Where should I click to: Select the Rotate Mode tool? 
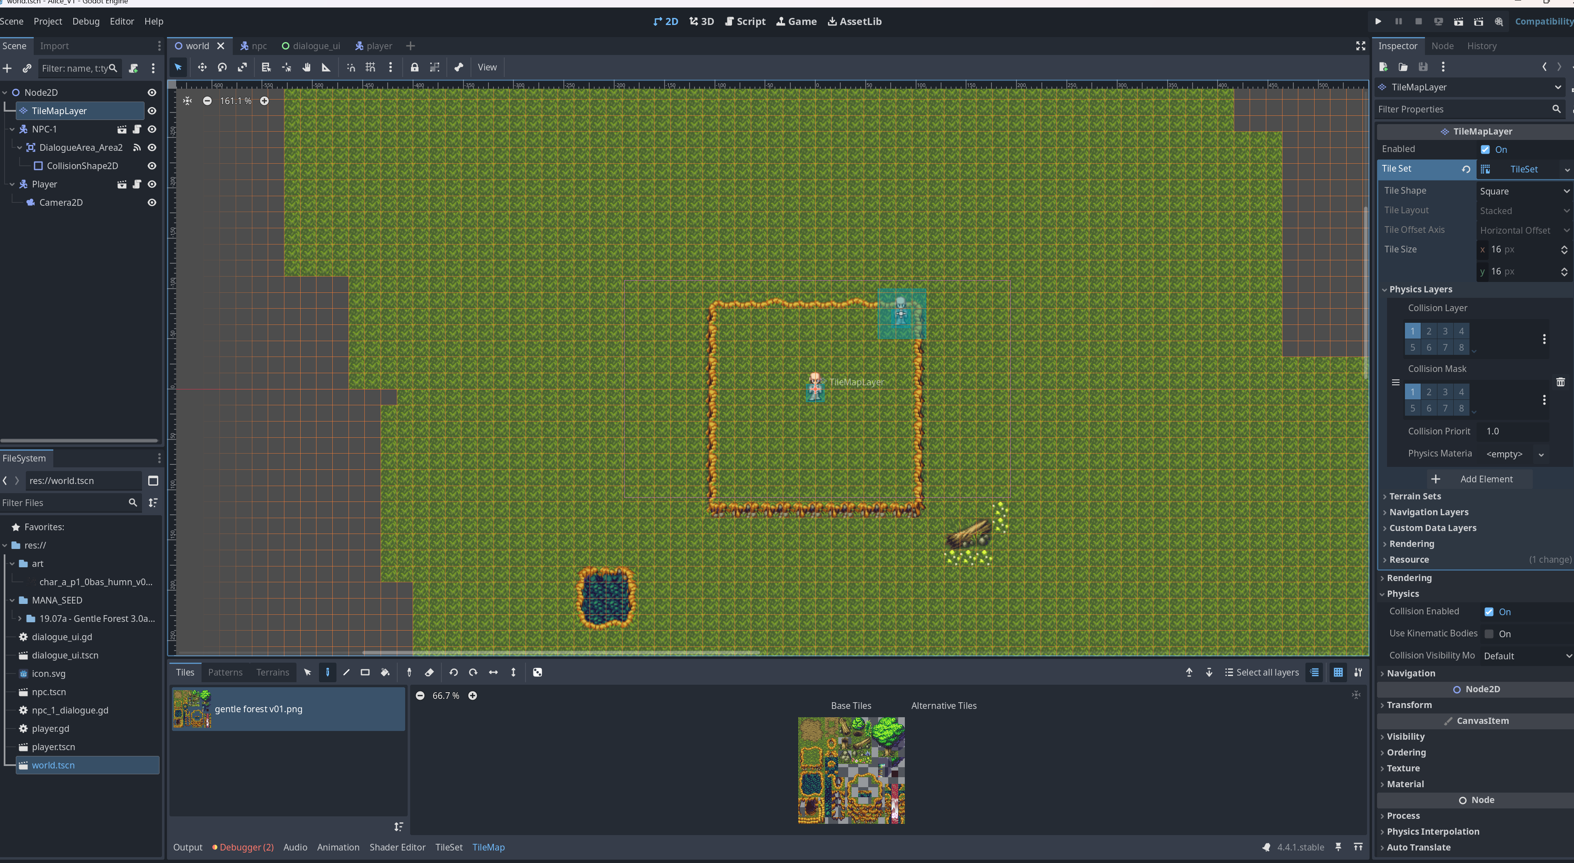(222, 67)
